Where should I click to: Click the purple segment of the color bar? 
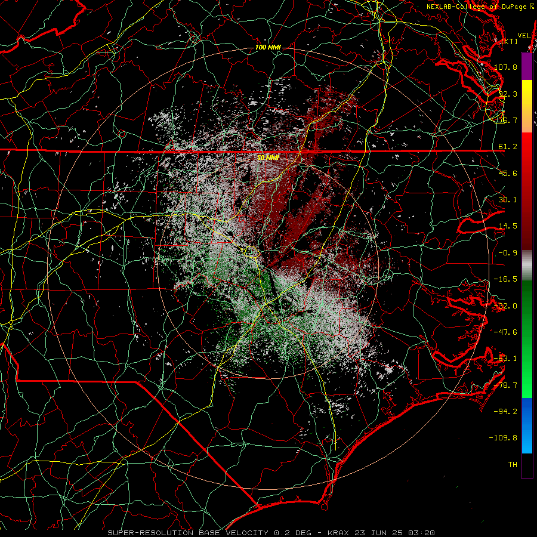(x=527, y=66)
